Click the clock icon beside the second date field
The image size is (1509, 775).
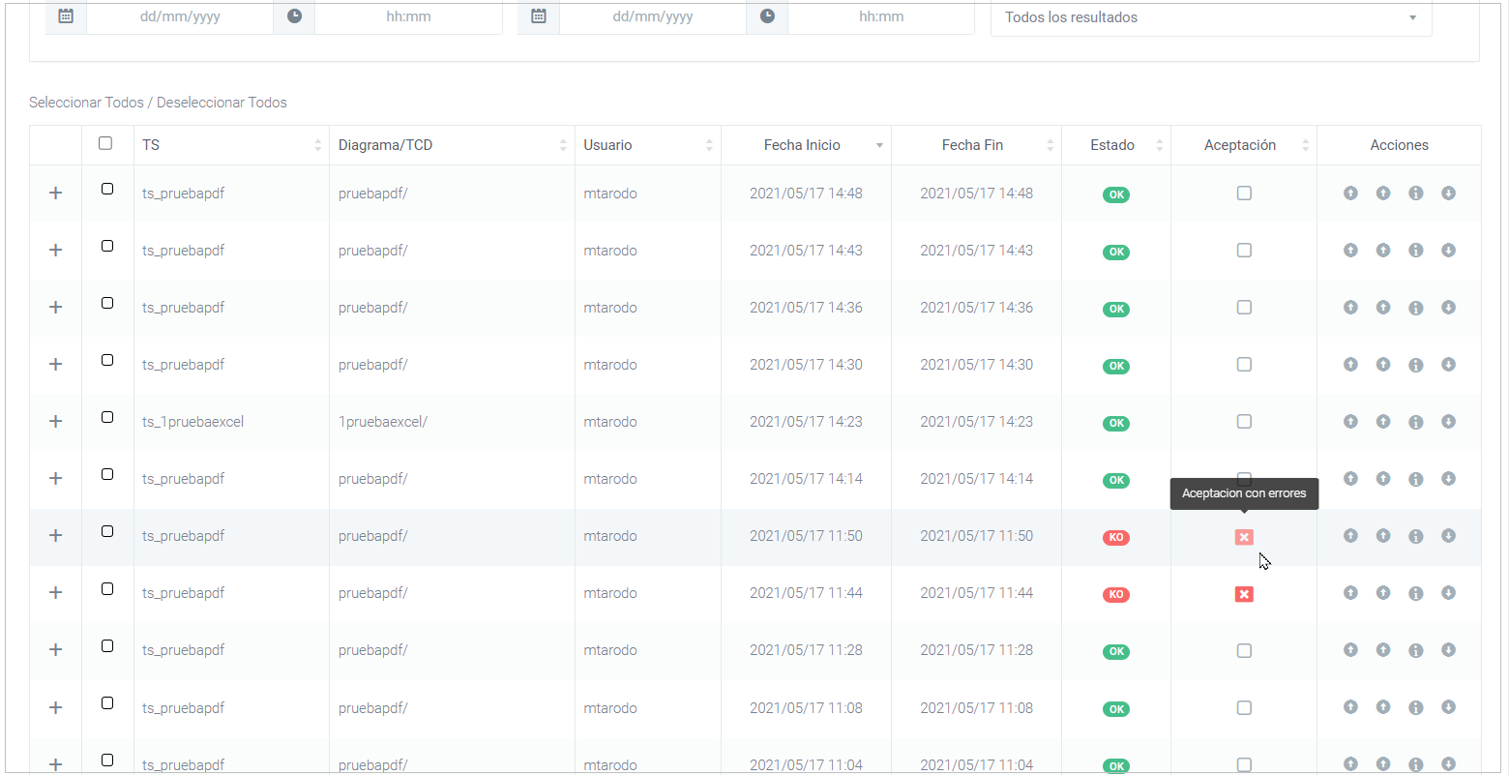[767, 16]
